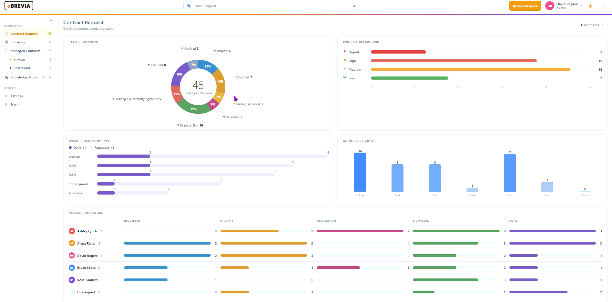Toggle the Requested legend in Work Progress
The image size is (612, 302).
pyautogui.click(x=102, y=148)
